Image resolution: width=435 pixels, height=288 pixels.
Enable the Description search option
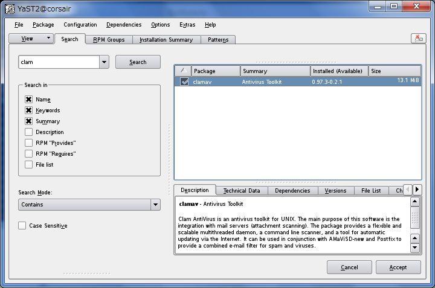28,132
